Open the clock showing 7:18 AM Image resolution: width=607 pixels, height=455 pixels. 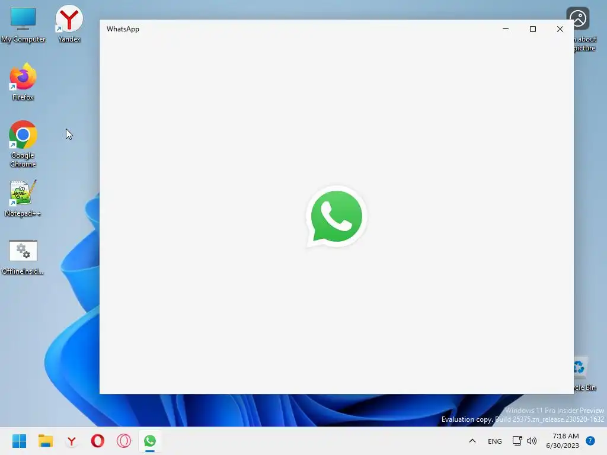563,441
